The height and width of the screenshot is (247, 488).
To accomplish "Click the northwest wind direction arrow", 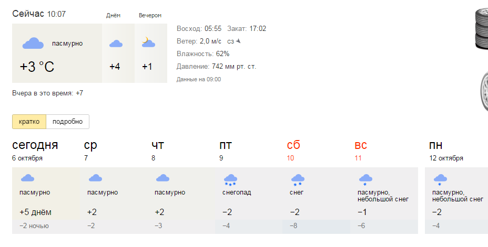I will coord(238,41).
